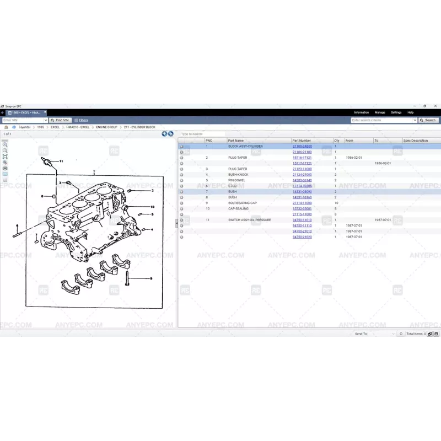The image size is (441, 441).
Task: Click the zoom out magnifier icon
Action: tap(5, 150)
